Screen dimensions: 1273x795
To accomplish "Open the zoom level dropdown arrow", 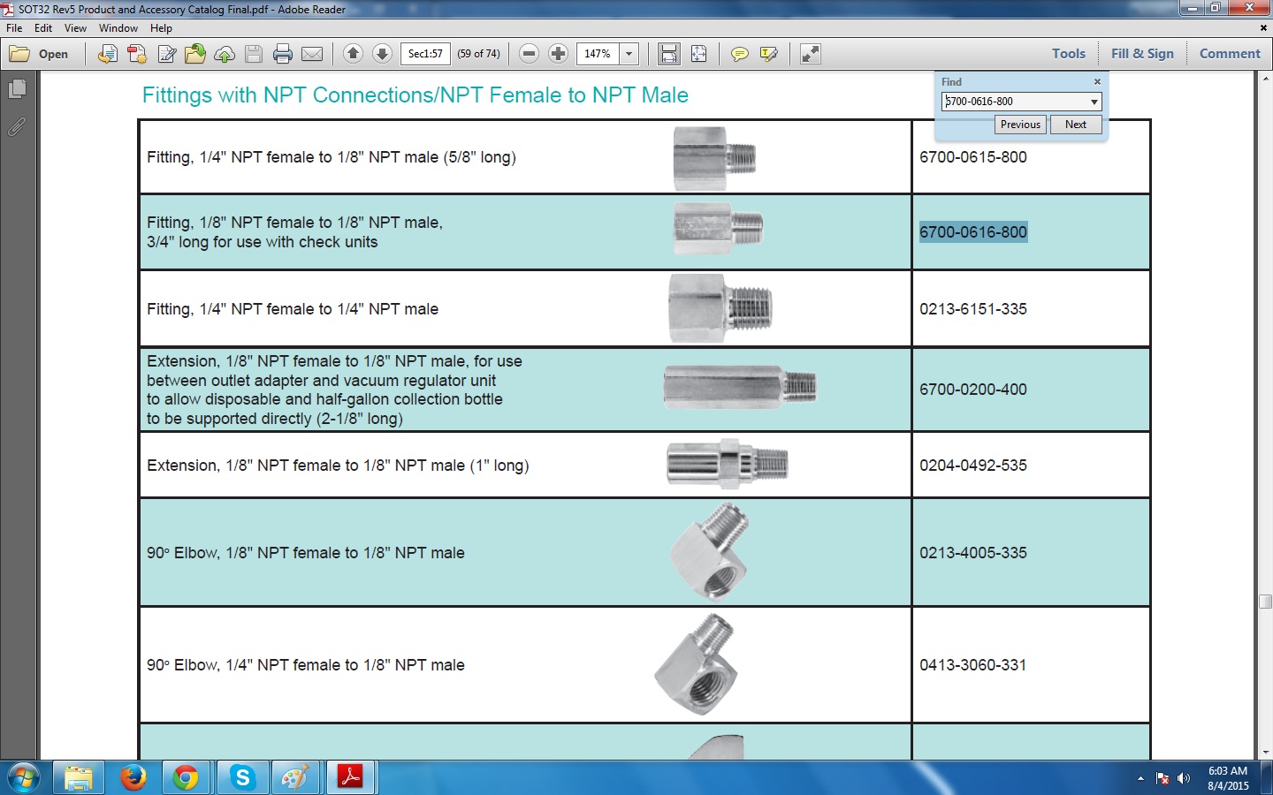I will pyautogui.click(x=629, y=54).
